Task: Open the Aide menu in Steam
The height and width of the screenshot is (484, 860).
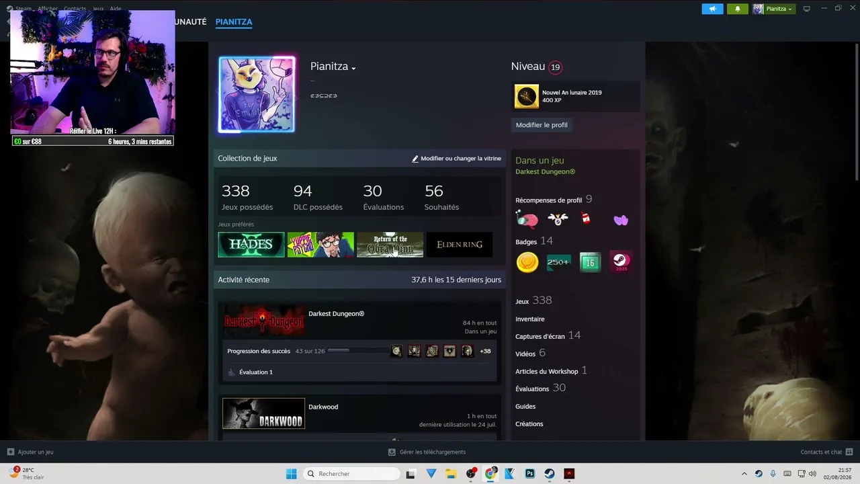Action: point(116,9)
